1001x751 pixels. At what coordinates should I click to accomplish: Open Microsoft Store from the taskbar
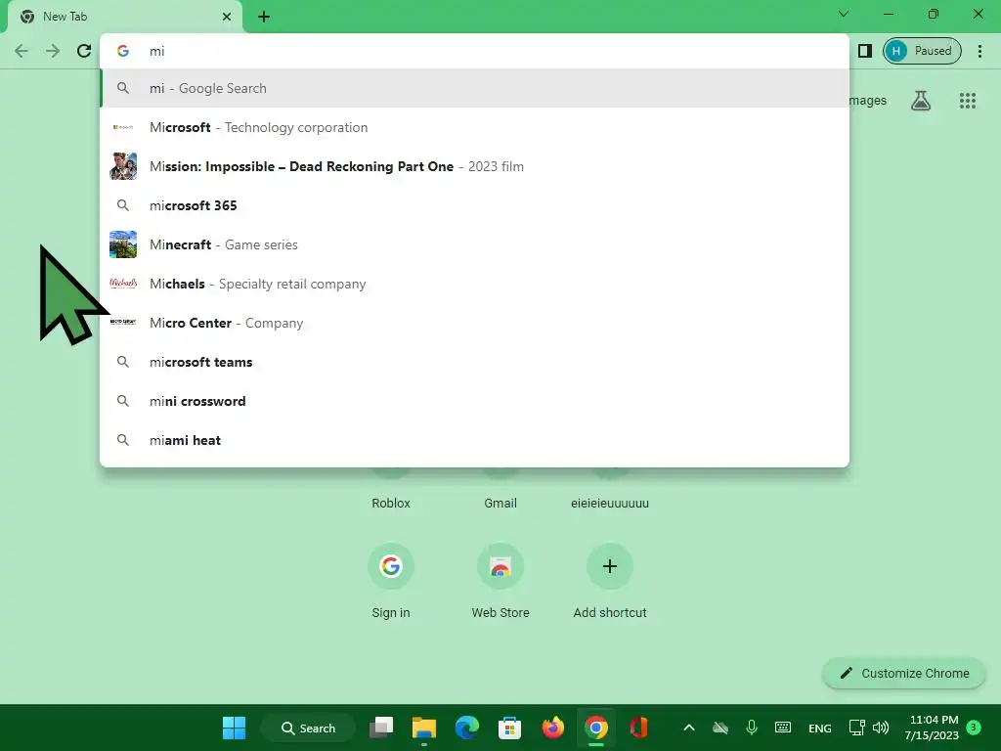509,728
